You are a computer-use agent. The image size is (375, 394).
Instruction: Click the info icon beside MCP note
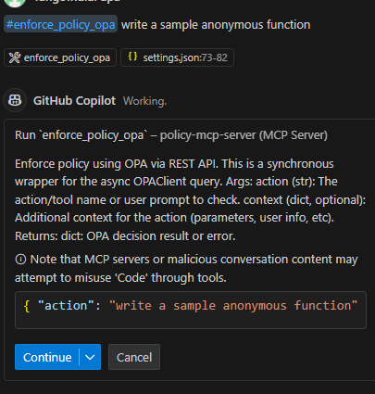coord(20,260)
